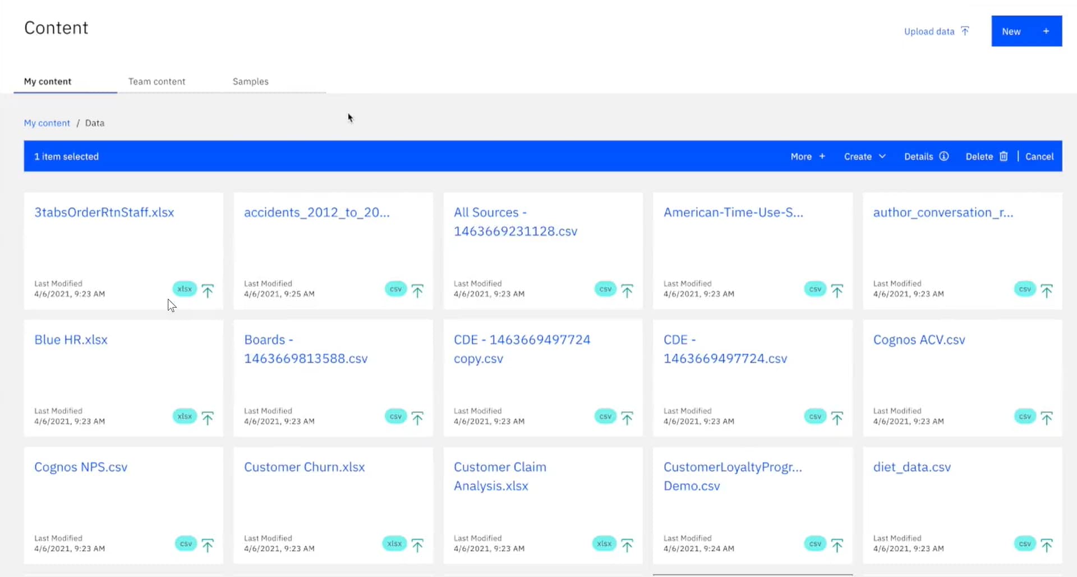Click csv badge on accidents_2012_to_20 card
The height and width of the screenshot is (577, 1077).
(x=395, y=290)
